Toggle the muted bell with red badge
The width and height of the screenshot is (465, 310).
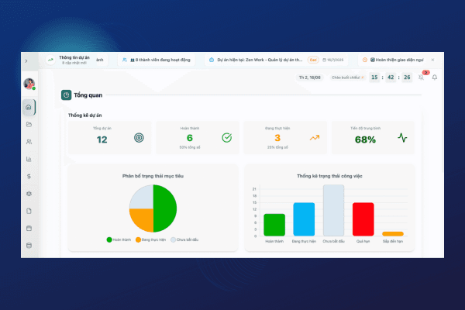pos(421,77)
